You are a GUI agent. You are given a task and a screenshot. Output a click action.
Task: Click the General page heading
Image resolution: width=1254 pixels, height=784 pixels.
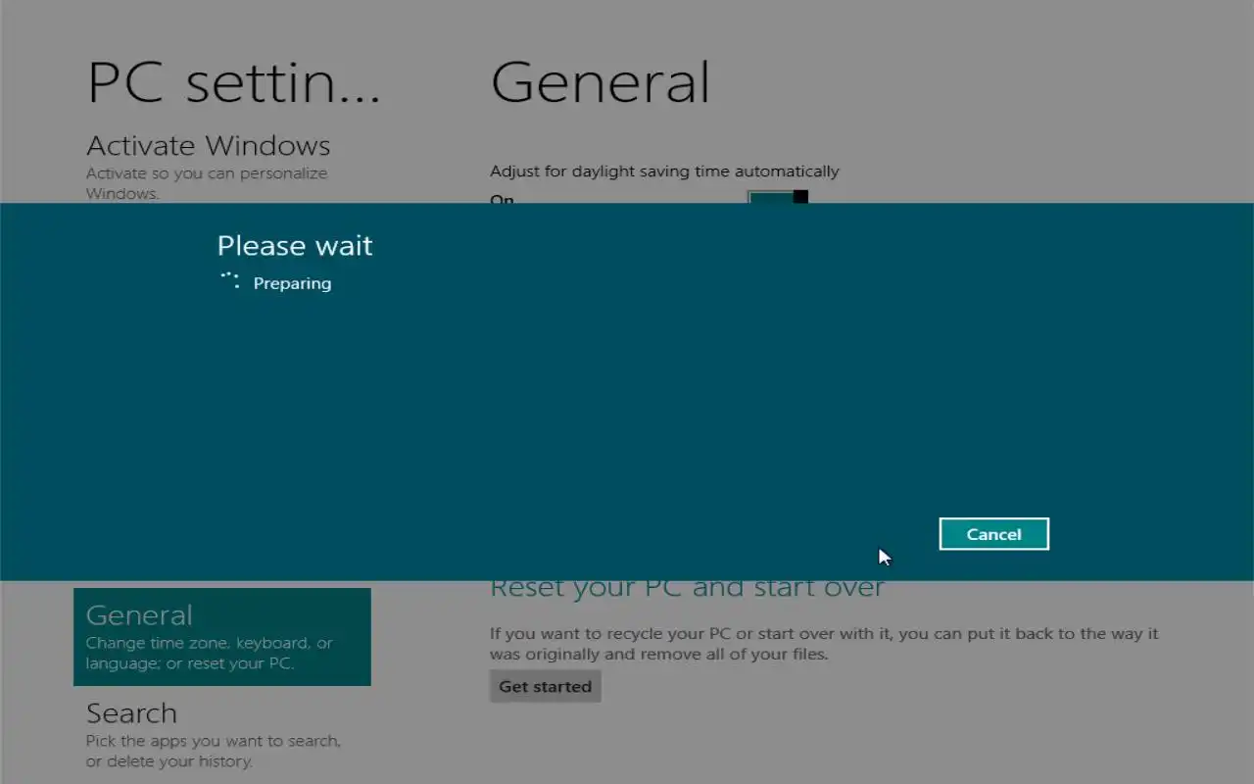pyautogui.click(x=600, y=82)
